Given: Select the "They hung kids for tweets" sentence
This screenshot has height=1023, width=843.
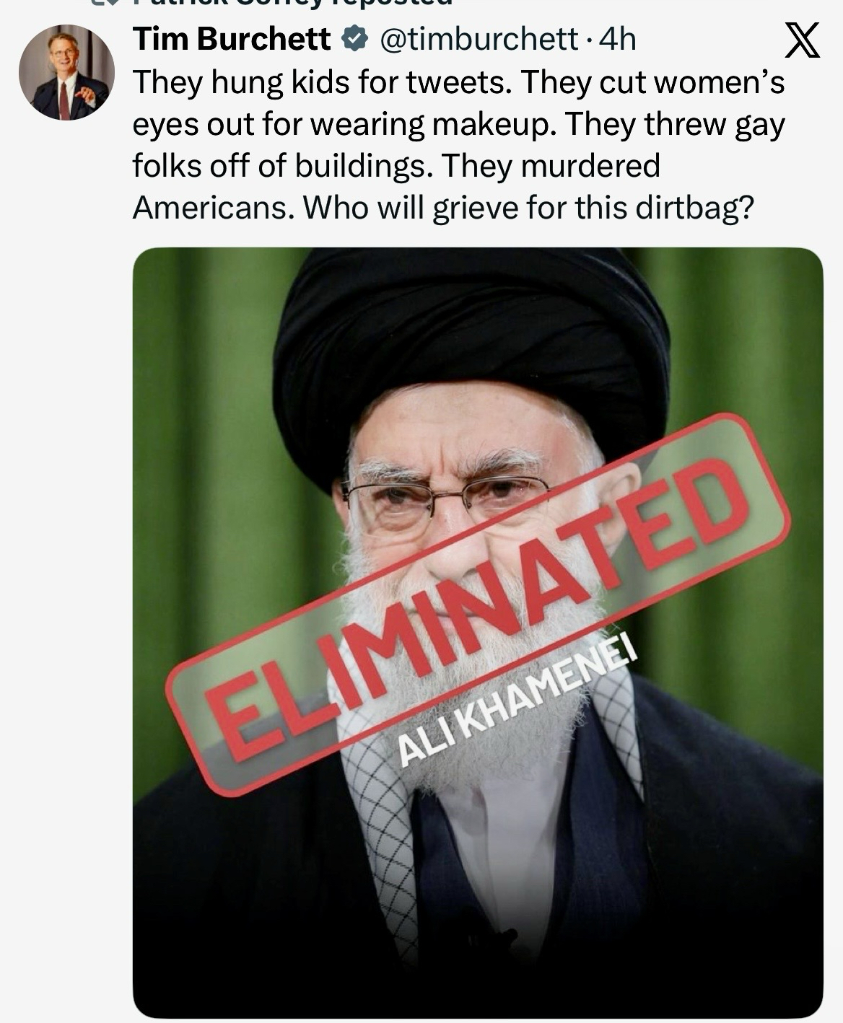Looking at the screenshot, I should [x=323, y=82].
